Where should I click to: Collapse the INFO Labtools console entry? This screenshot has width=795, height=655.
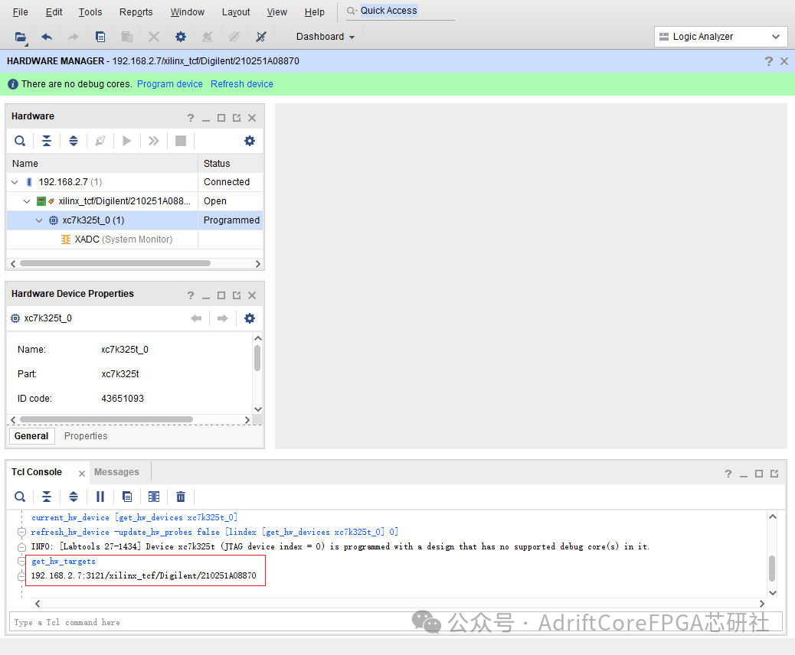click(21, 546)
